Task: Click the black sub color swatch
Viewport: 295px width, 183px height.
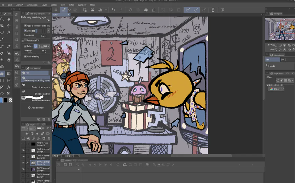Action: click(5, 100)
